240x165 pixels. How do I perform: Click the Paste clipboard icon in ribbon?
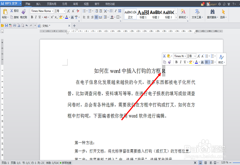click(x=5, y=12)
